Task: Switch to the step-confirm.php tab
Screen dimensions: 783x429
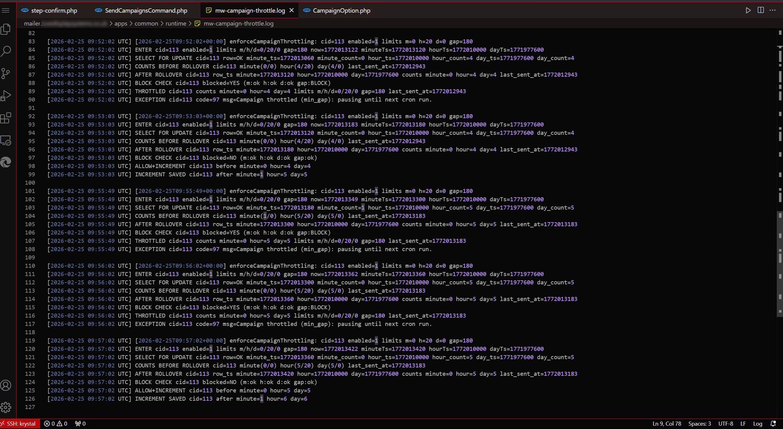Action: click(x=54, y=10)
